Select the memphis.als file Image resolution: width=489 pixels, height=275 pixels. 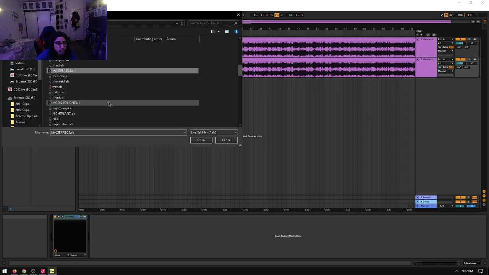point(61,76)
